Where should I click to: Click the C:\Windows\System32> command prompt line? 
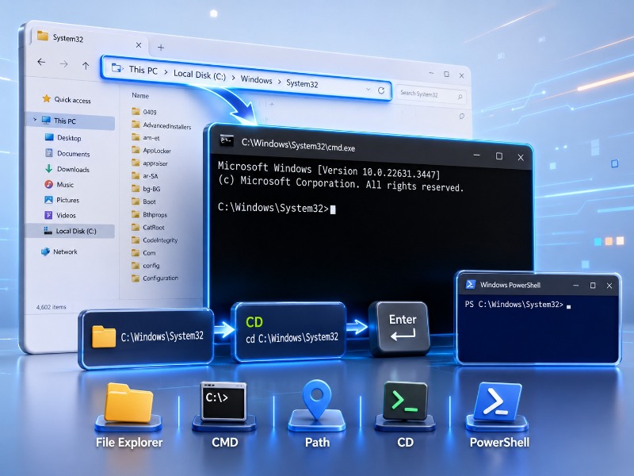pyautogui.click(x=277, y=208)
